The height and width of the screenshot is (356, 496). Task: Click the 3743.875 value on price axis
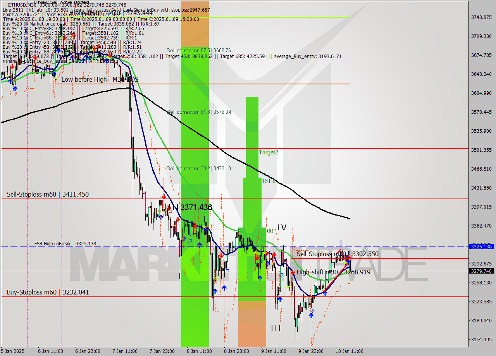pos(481,17)
